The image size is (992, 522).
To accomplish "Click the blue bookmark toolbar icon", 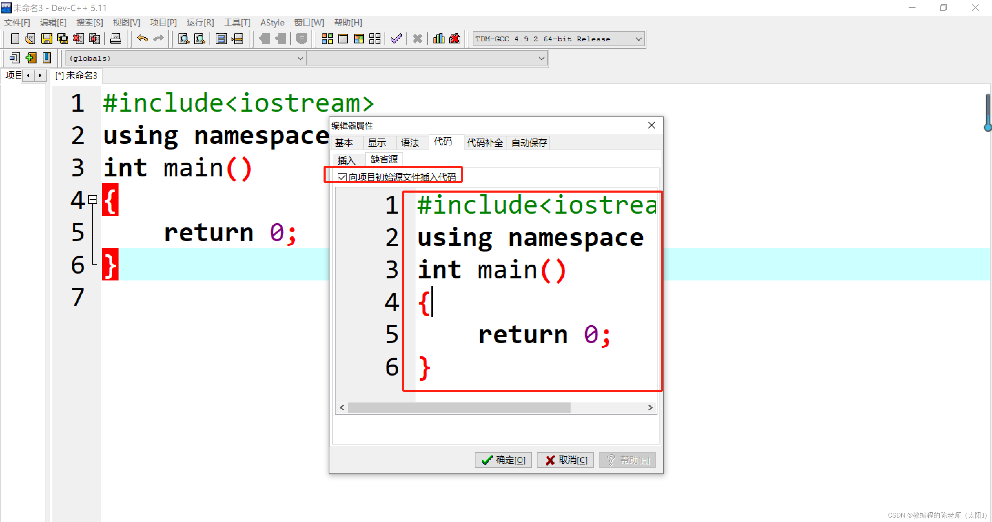I will point(47,58).
